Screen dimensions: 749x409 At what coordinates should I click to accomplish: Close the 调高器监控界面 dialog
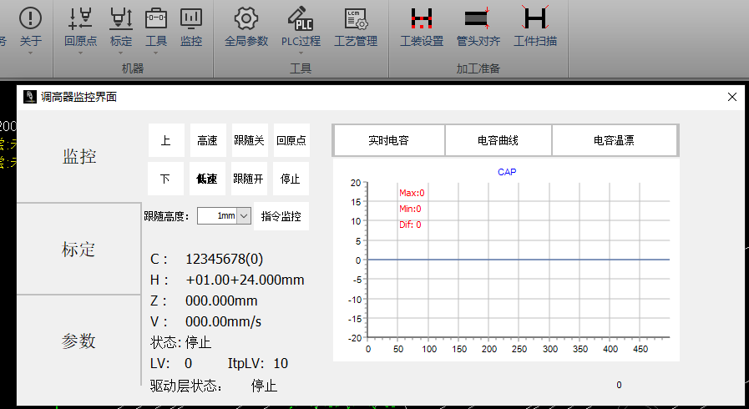pos(731,97)
